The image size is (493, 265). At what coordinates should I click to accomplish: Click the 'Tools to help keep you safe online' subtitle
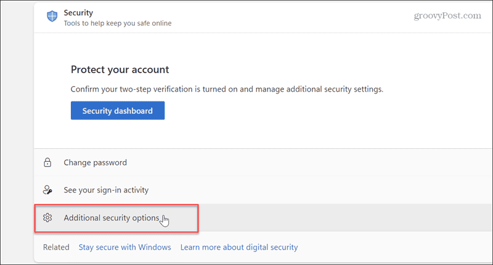pyautogui.click(x=117, y=23)
